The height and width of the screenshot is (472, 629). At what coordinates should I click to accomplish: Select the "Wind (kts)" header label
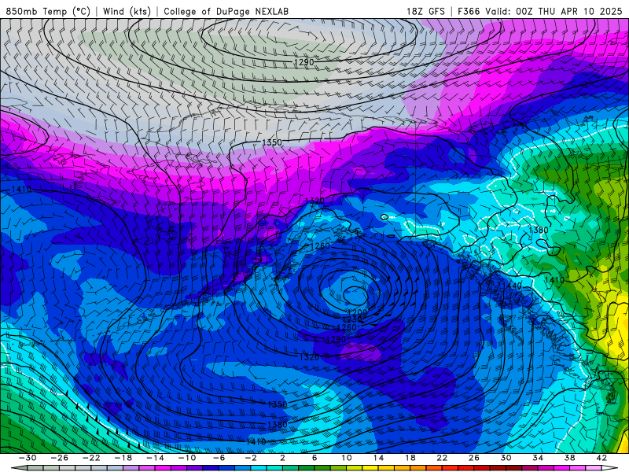tap(127, 11)
